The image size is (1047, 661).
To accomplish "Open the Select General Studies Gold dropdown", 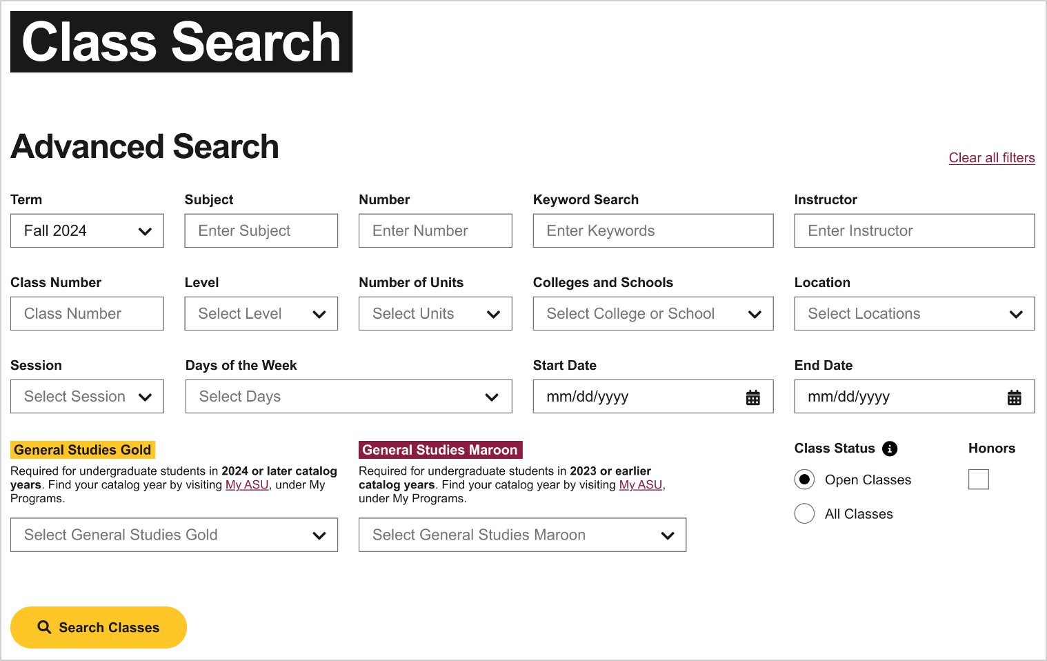I will (x=174, y=535).
